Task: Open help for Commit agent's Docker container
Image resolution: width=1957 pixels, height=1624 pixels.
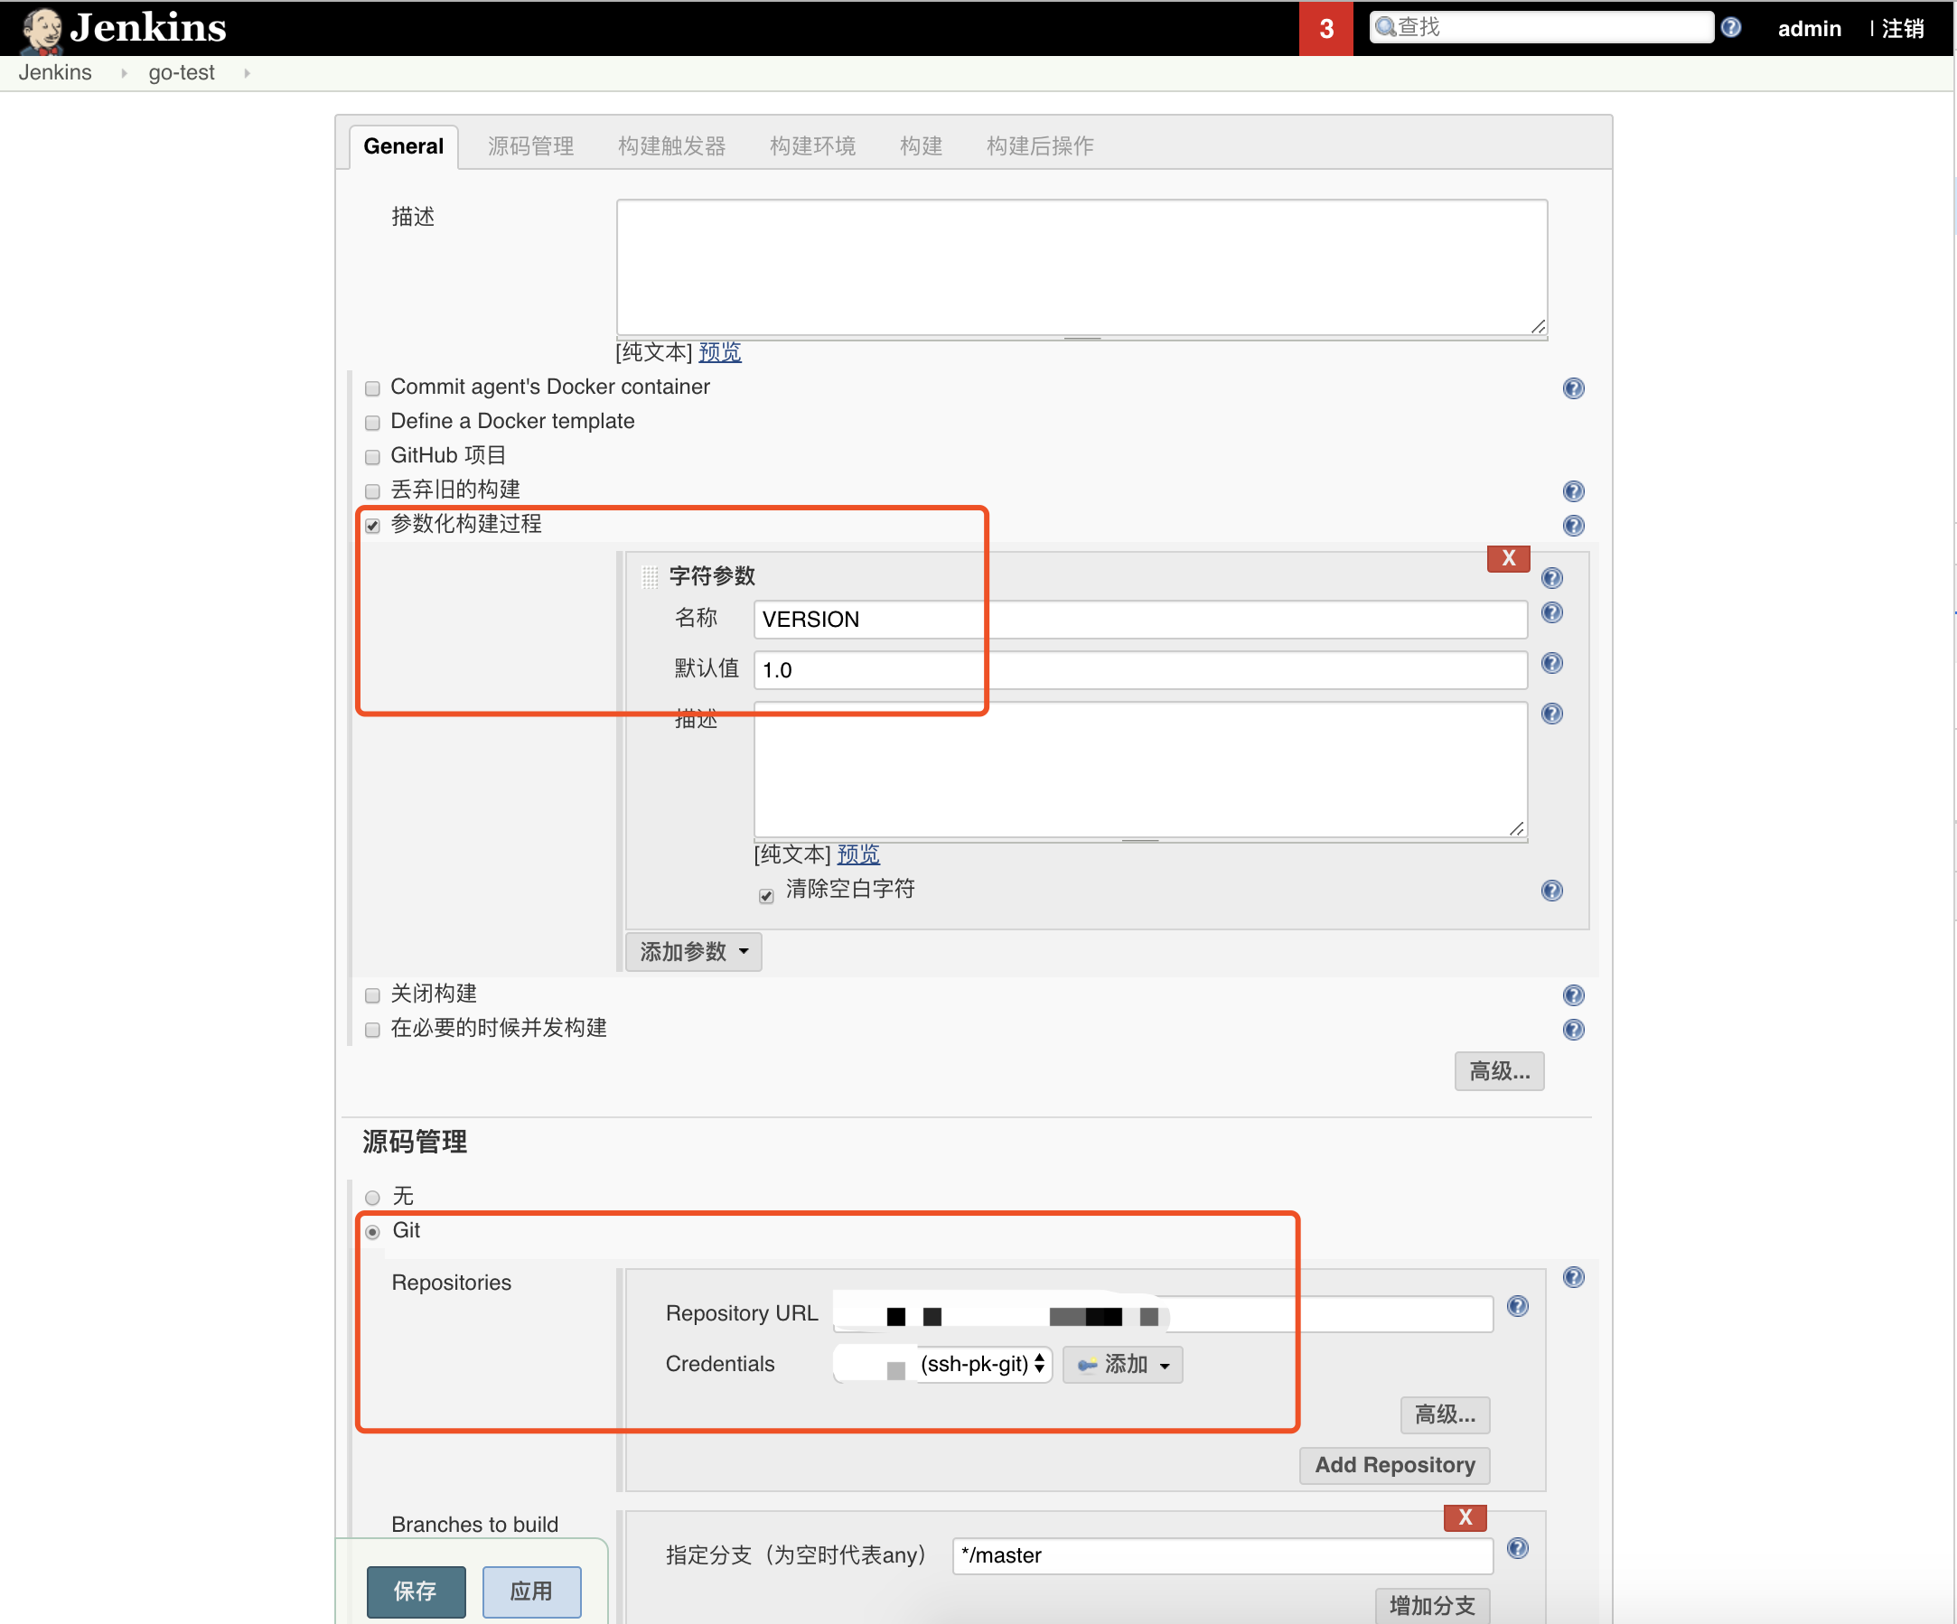Action: click(x=1573, y=388)
